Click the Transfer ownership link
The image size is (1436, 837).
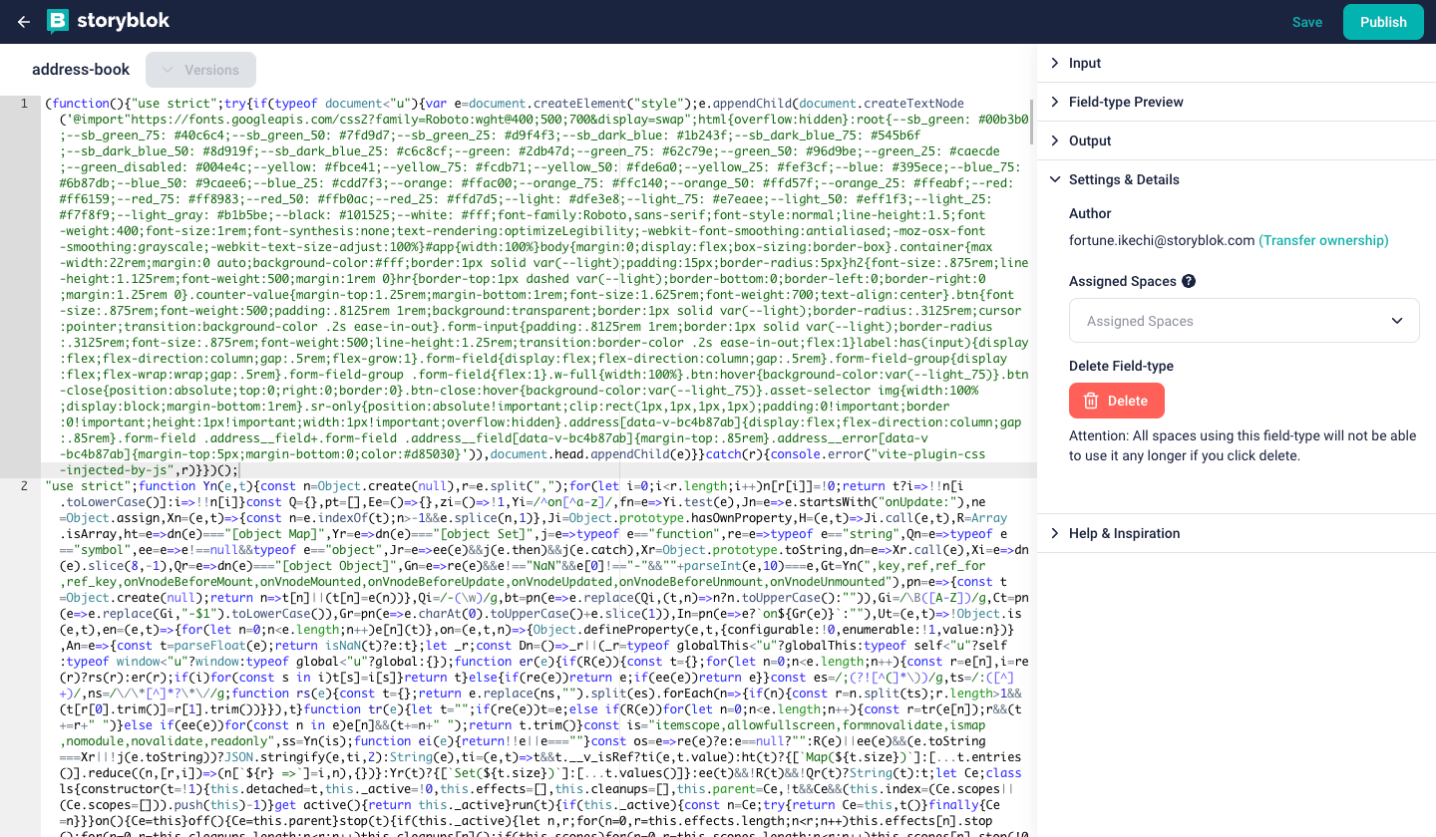pos(1323,240)
